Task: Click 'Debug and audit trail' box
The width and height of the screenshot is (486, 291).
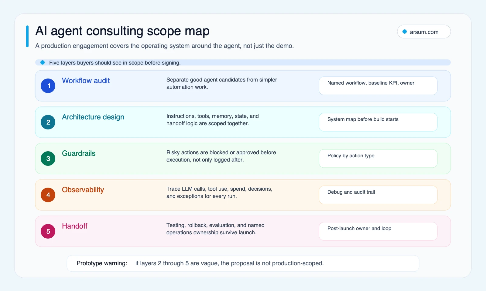Action: 378,195
